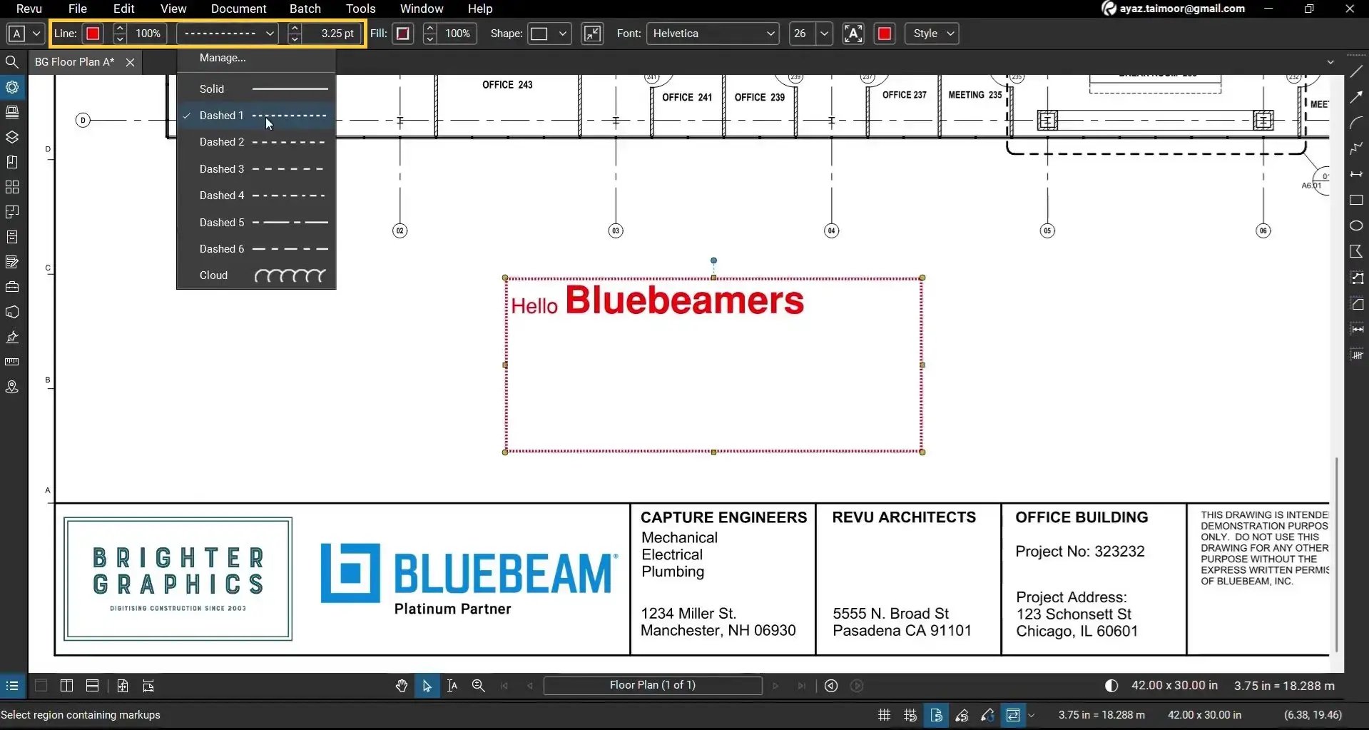The image size is (1369, 730).
Task: Toggle snap to grid in the status bar
Action: point(910,714)
